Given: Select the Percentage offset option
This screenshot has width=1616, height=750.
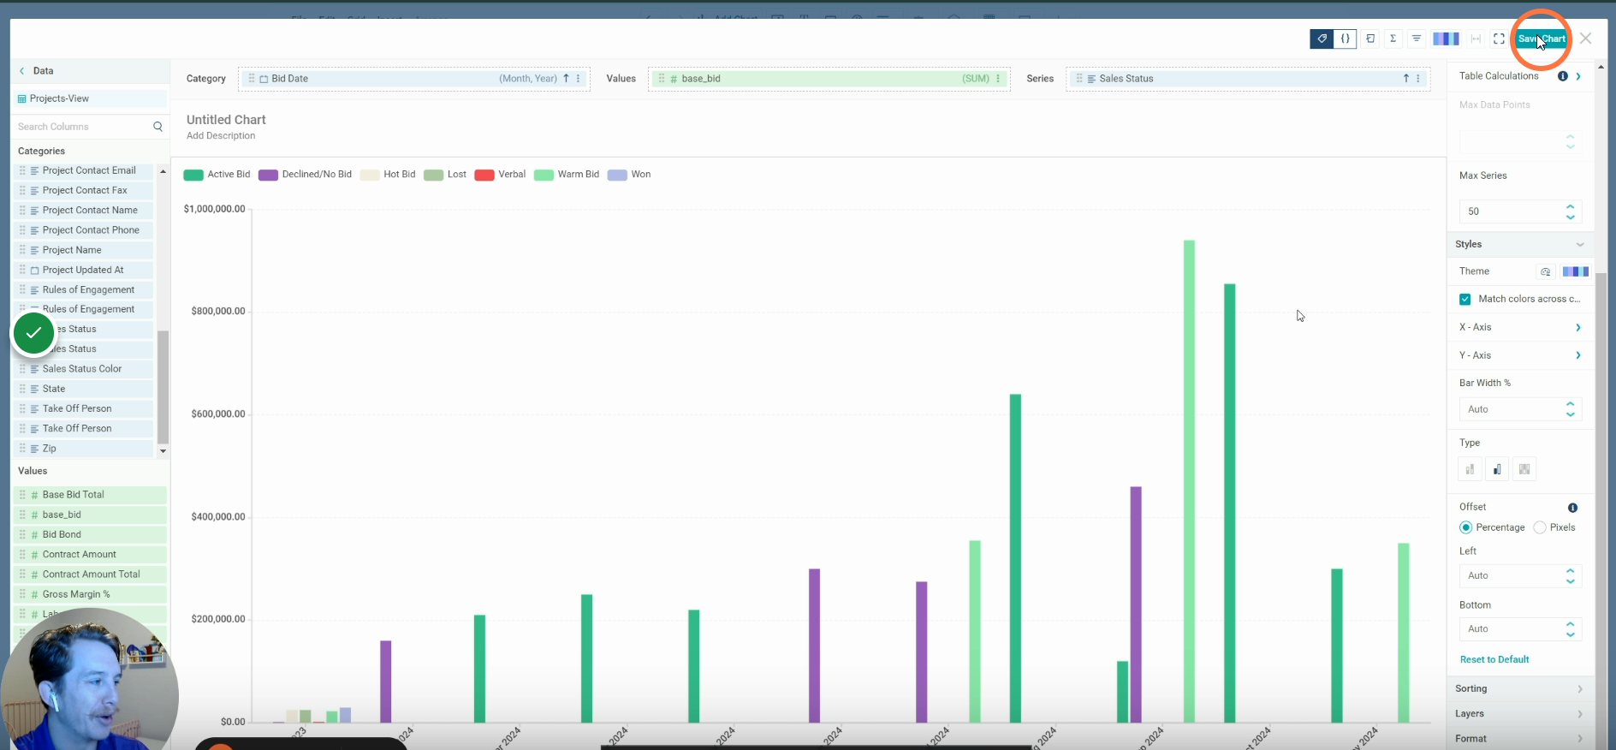Looking at the screenshot, I should pyautogui.click(x=1466, y=527).
